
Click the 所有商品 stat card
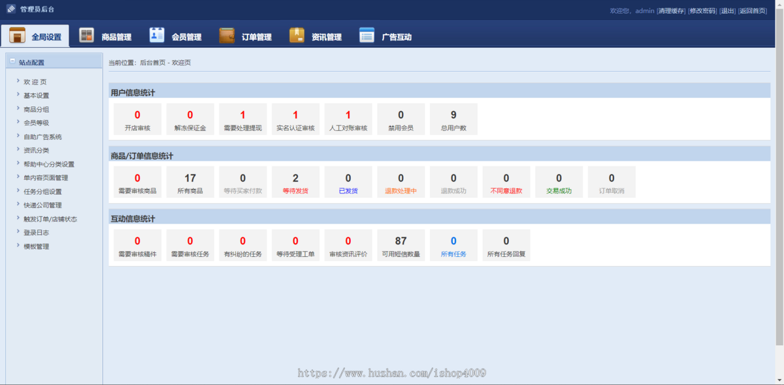click(190, 182)
